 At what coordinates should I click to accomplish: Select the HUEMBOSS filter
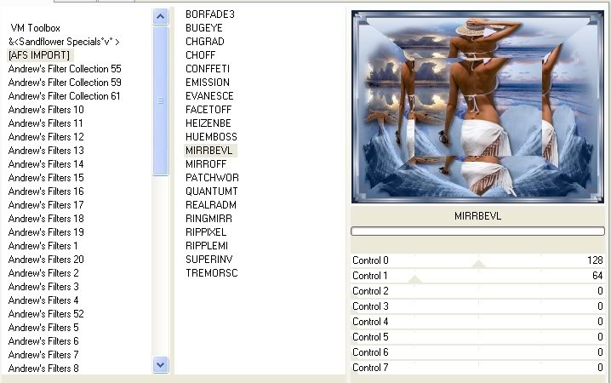click(211, 137)
